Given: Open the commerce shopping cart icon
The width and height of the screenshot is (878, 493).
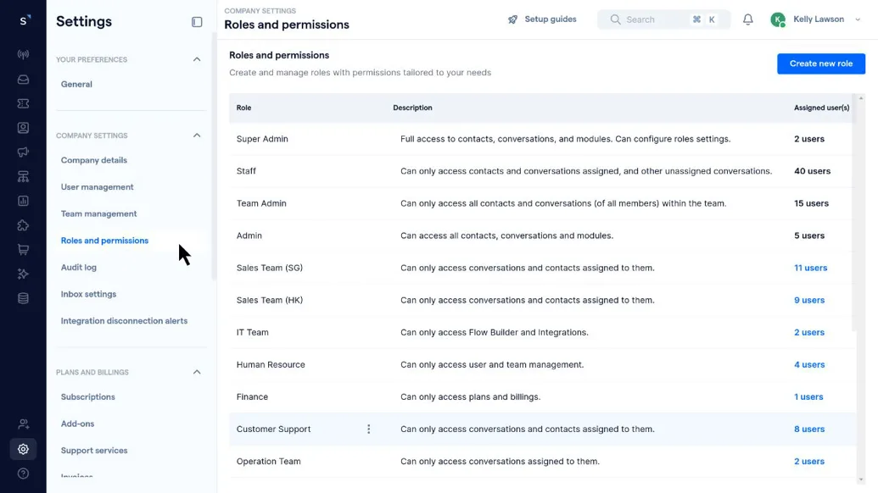Looking at the screenshot, I should pos(23,250).
